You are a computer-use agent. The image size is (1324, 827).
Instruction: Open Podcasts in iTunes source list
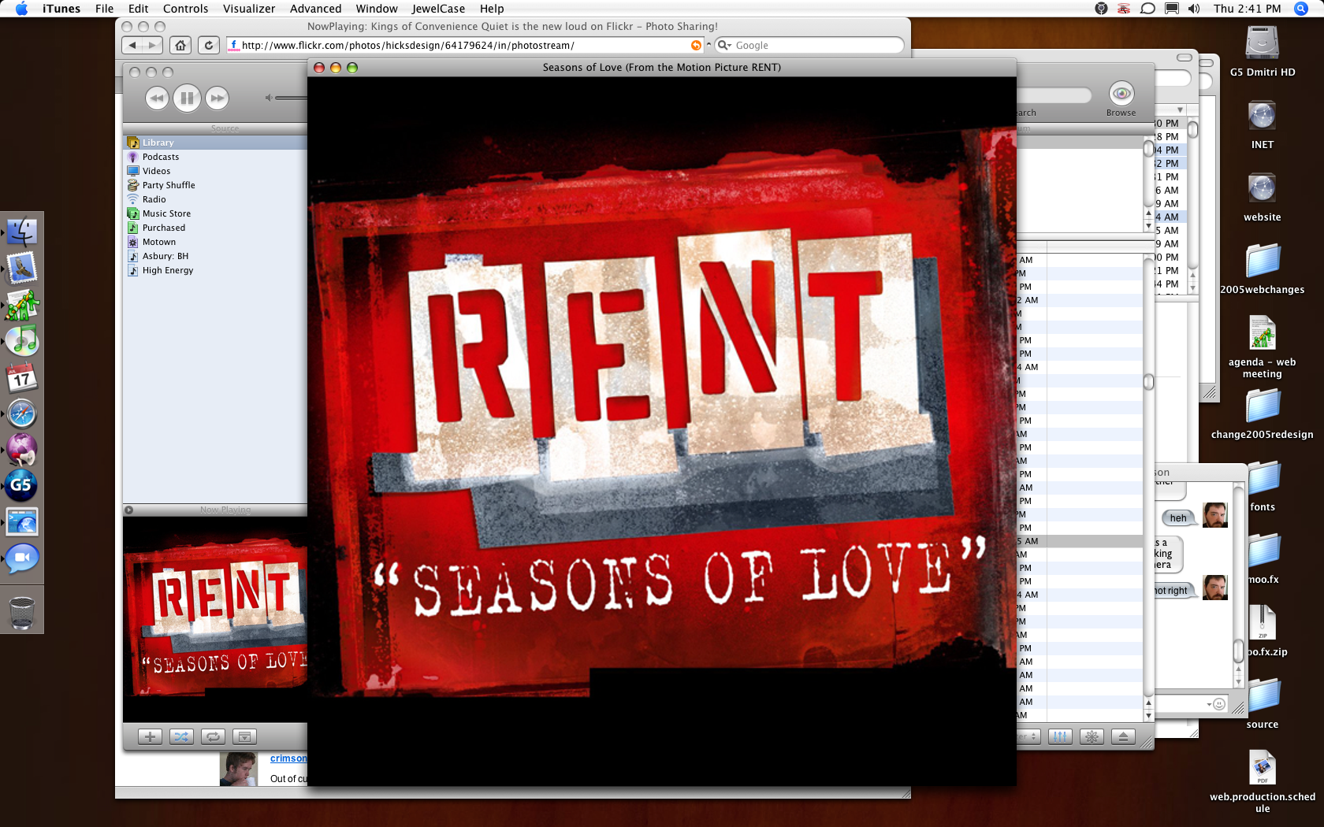[215, 157]
